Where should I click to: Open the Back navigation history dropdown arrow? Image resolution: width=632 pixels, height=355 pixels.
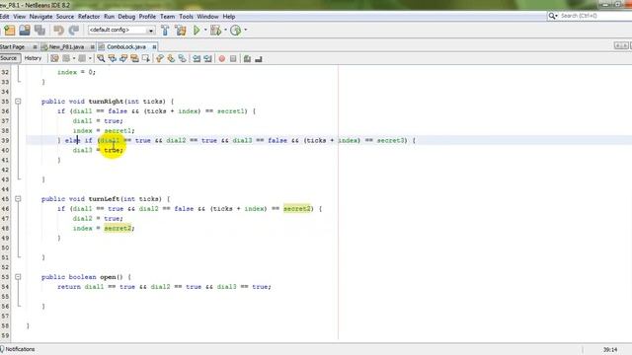click(x=74, y=59)
